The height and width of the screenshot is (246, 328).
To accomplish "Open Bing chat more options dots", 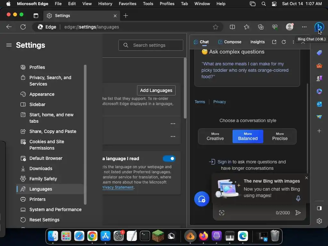I will [x=293, y=42].
